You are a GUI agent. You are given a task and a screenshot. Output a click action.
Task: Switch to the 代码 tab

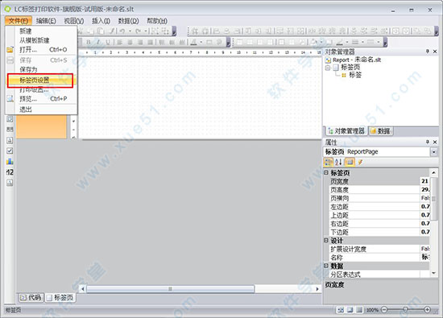[31, 297]
